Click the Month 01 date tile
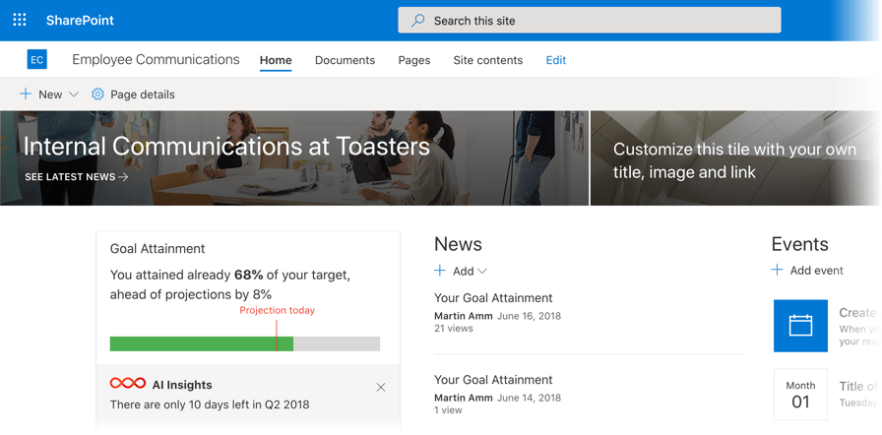882x435 pixels. [x=800, y=395]
